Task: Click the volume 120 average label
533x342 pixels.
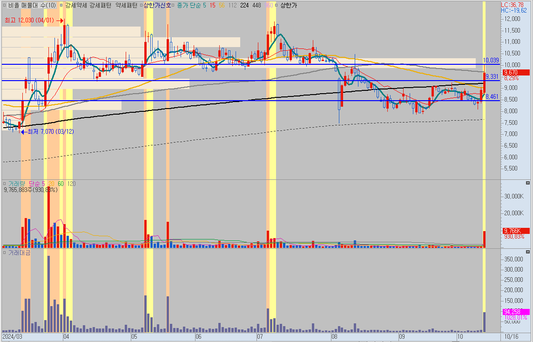Action: (71, 184)
